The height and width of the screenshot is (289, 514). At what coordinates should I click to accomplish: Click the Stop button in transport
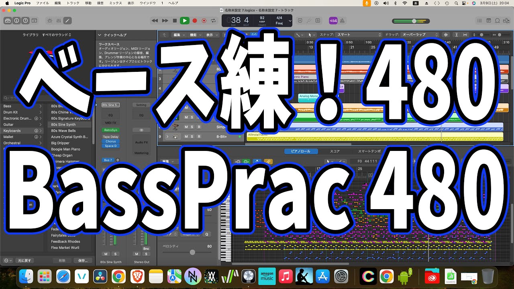[x=175, y=20]
